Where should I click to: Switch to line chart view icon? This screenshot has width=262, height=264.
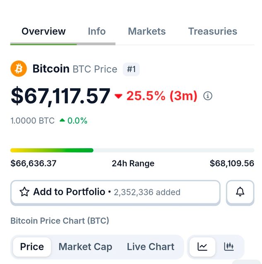[x=202, y=247]
